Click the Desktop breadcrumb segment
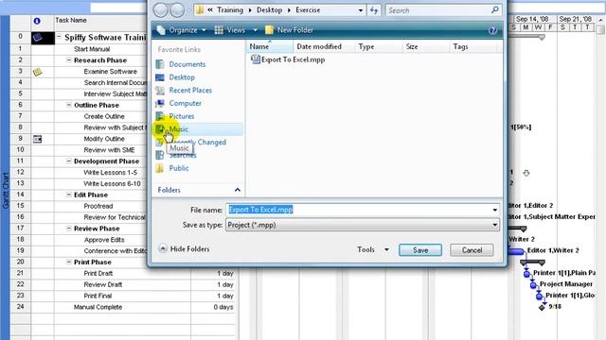This screenshot has width=606, height=340. [269, 10]
